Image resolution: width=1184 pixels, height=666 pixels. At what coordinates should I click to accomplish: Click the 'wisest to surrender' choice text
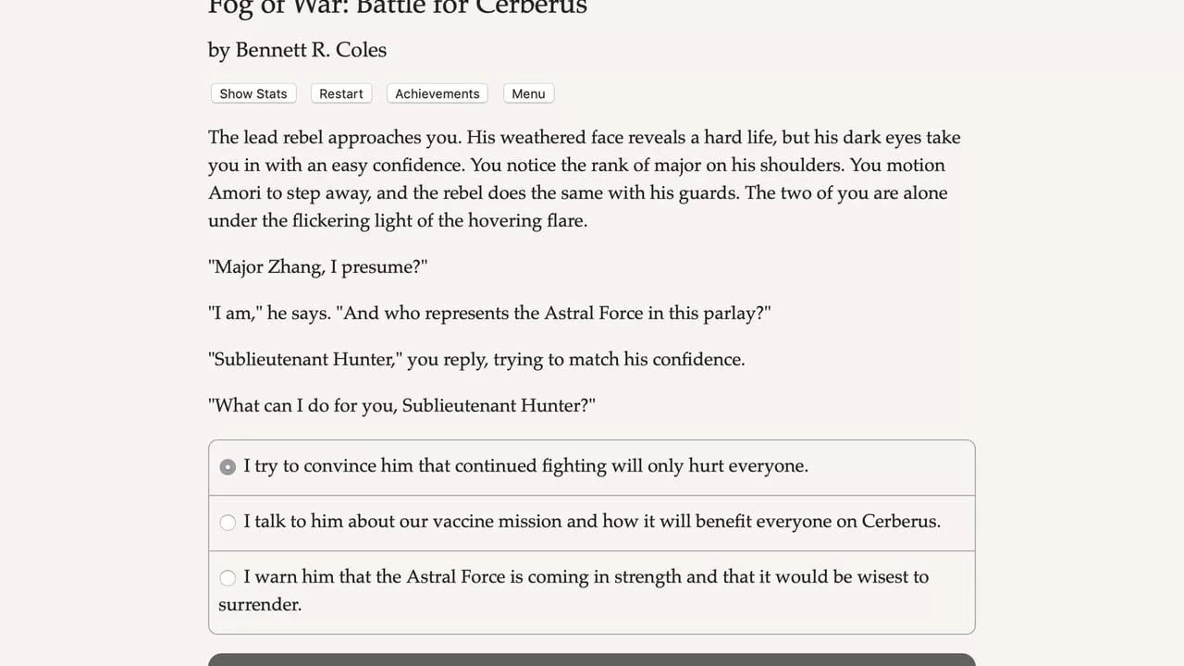(573, 590)
